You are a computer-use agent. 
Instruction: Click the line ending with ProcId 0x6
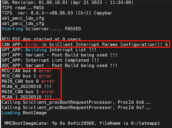pos(76,102)
